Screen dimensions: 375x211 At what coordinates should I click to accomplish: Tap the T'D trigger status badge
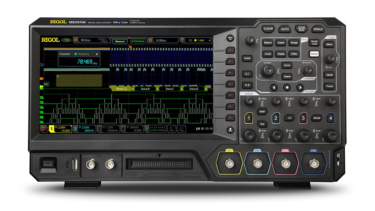click(66, 40)
